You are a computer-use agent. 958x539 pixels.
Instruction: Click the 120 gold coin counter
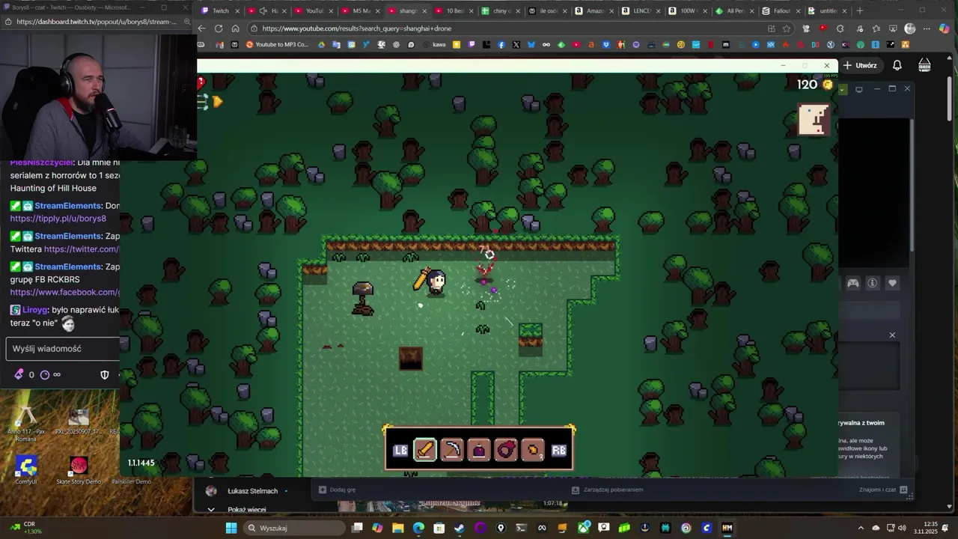click(x=815, y=85)
